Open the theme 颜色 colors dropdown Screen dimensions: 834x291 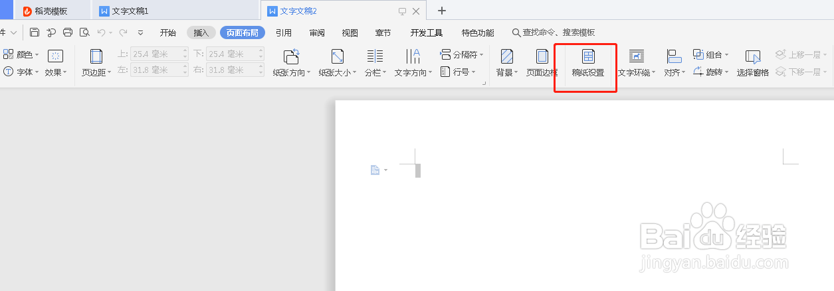coord(21,55)
